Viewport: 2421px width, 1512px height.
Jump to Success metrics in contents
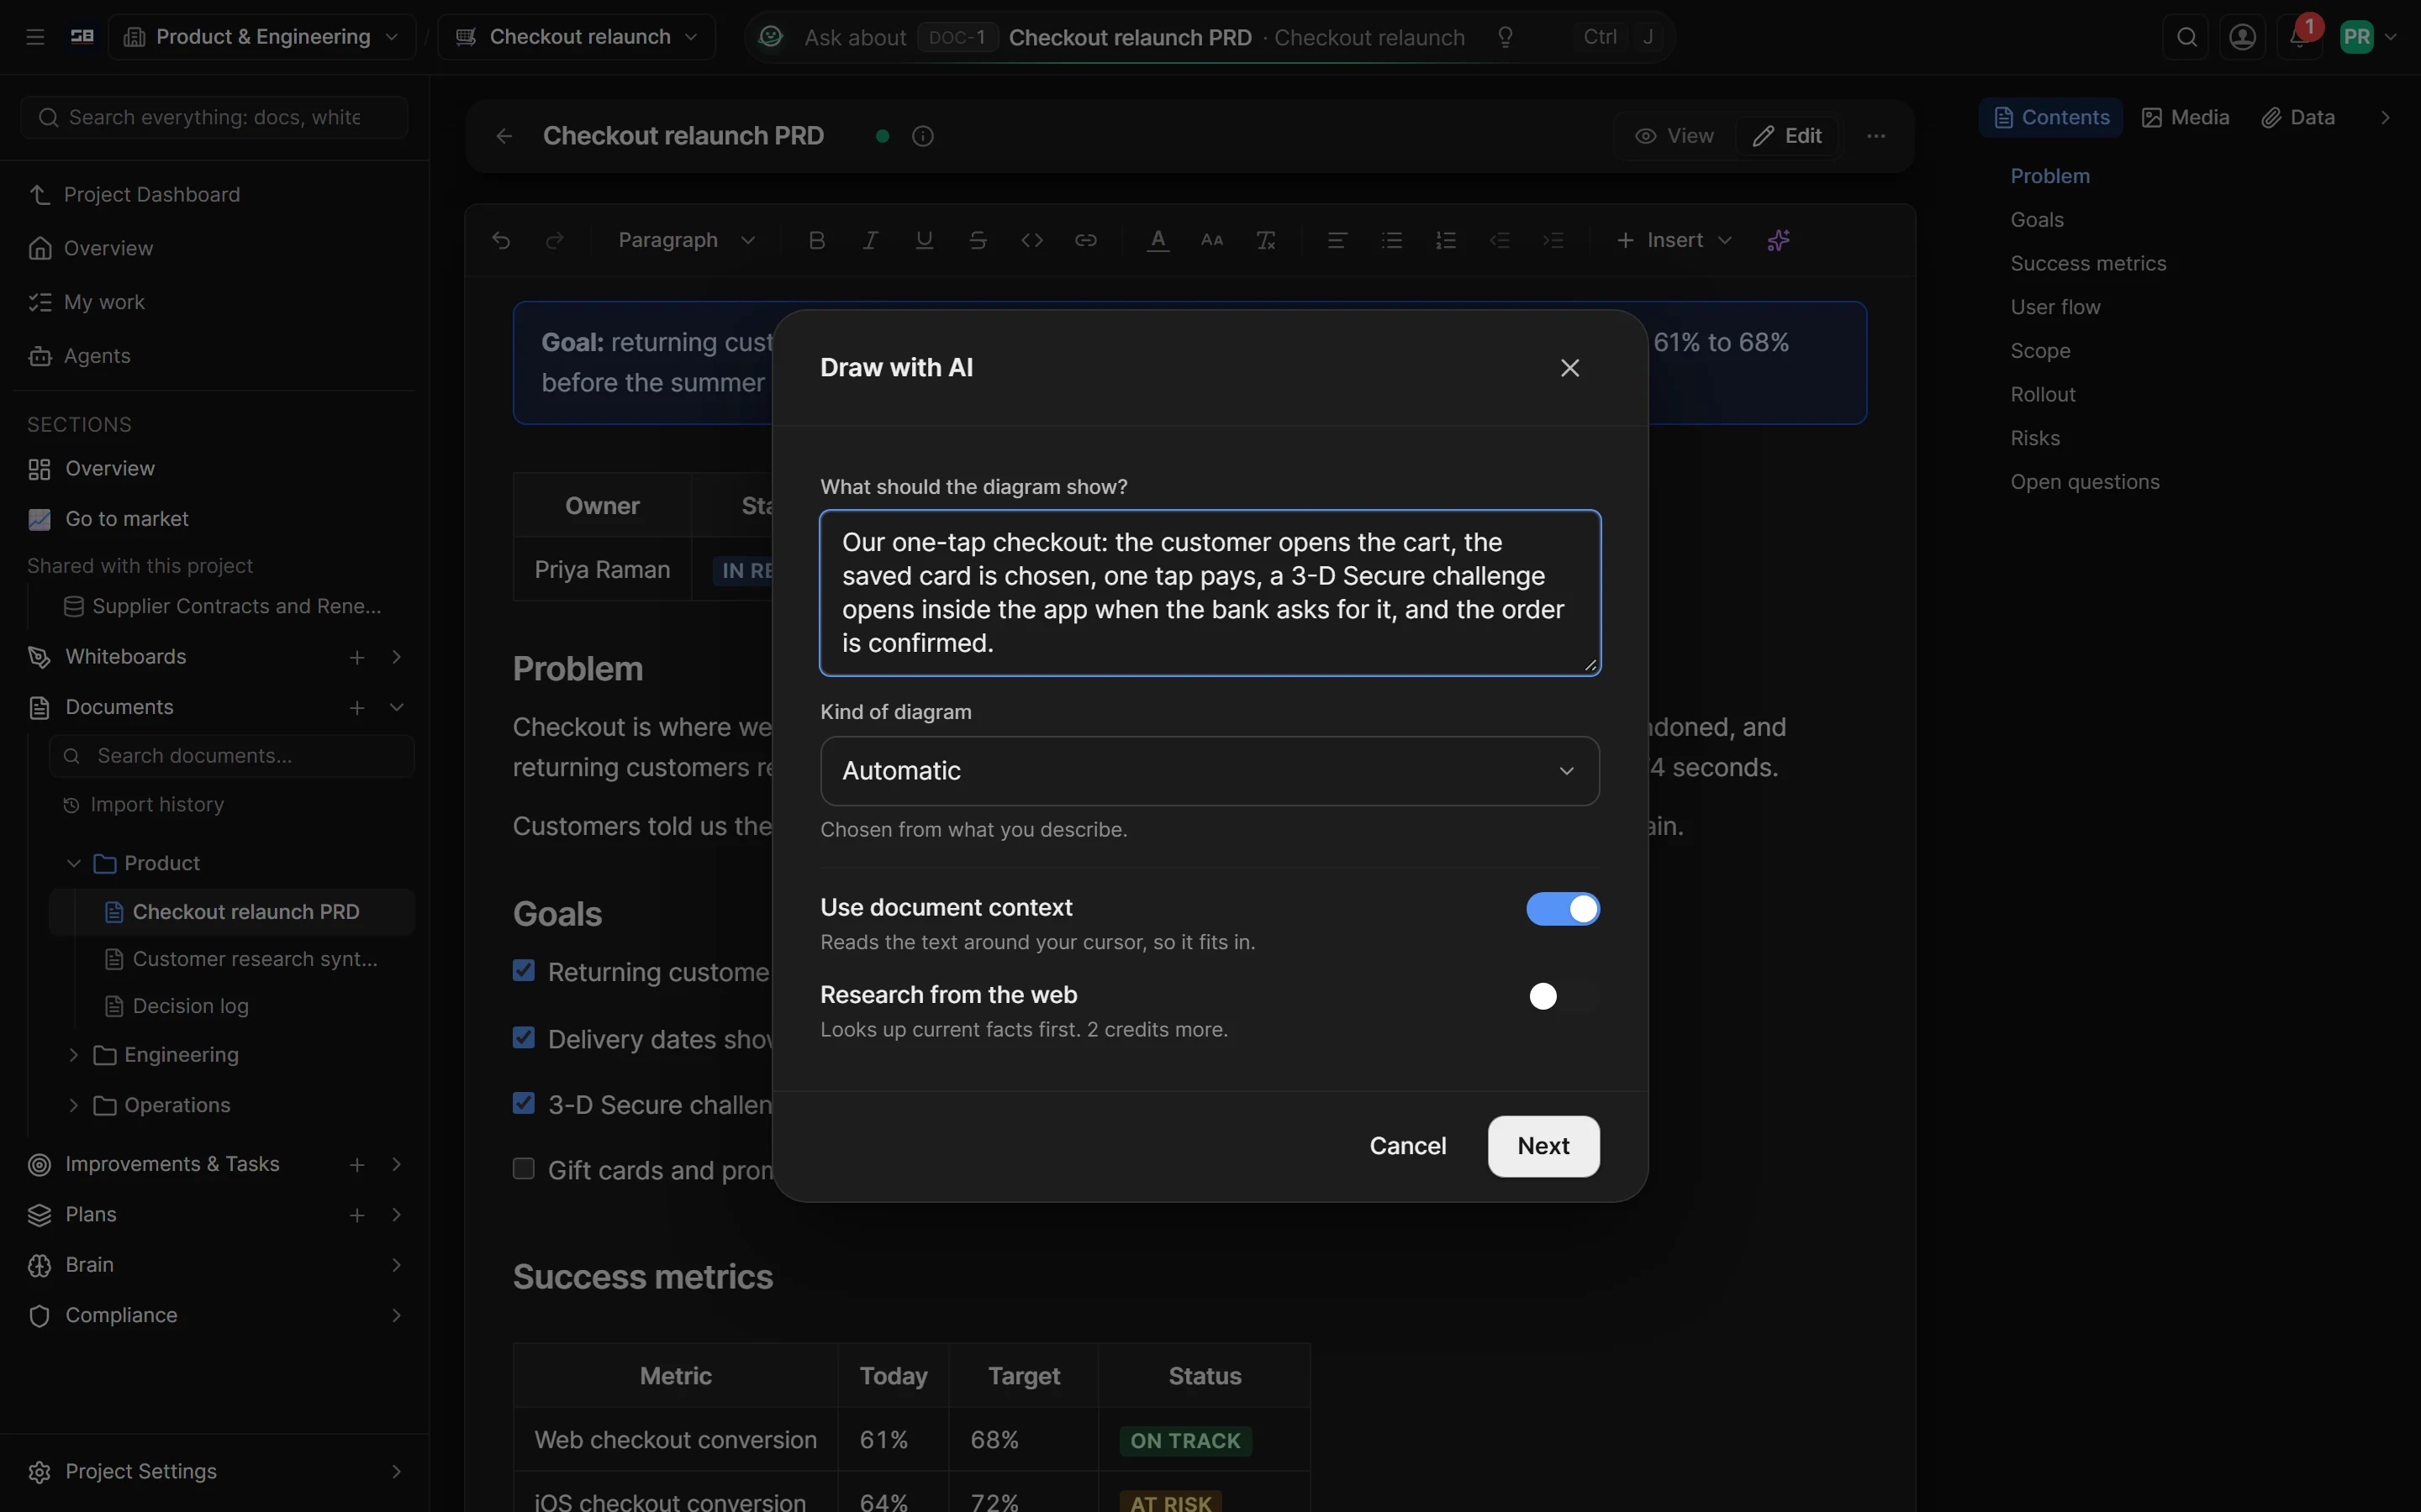pos(2088,263)
